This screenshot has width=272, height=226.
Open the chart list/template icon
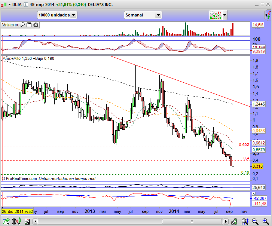27,222
